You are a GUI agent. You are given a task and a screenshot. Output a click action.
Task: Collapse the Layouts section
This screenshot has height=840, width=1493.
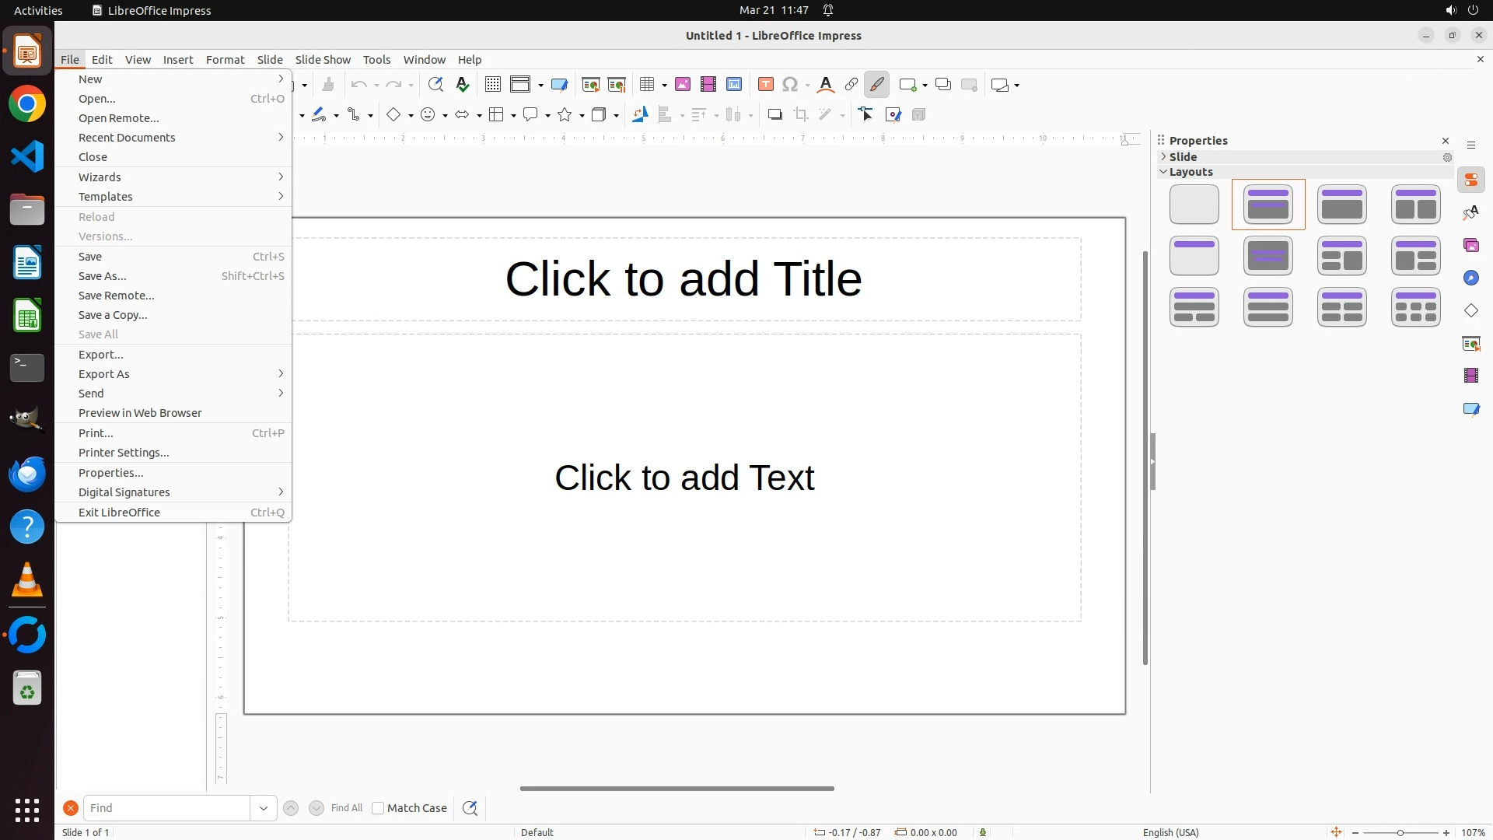coord(1164,172)
